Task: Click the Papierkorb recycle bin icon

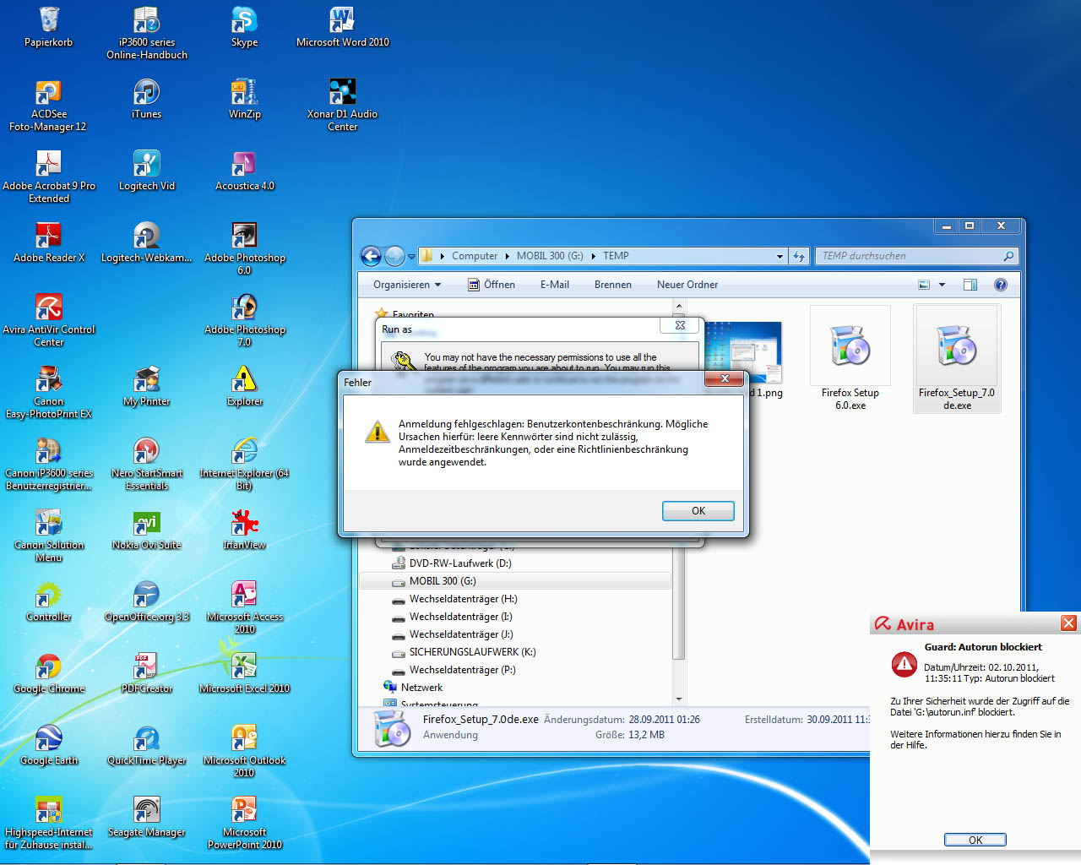Action: click(x=49, y=21)
